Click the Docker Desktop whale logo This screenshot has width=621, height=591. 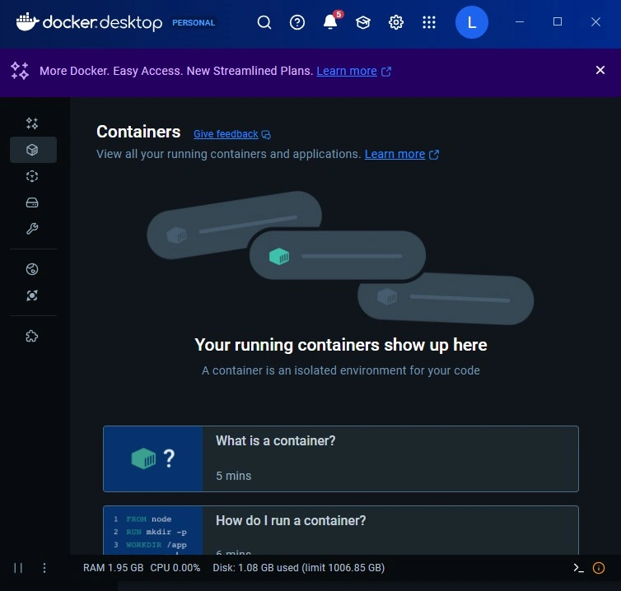point(27,21)
